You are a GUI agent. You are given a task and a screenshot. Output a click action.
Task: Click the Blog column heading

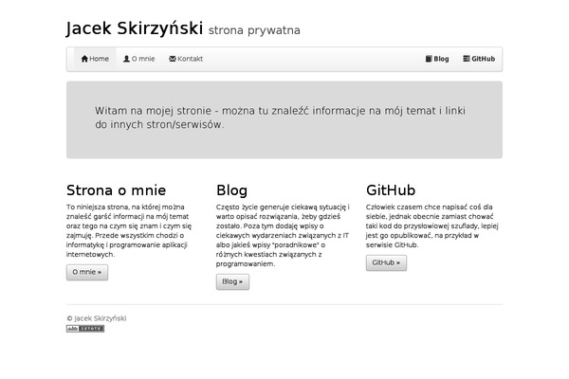[x=232, y=190]
